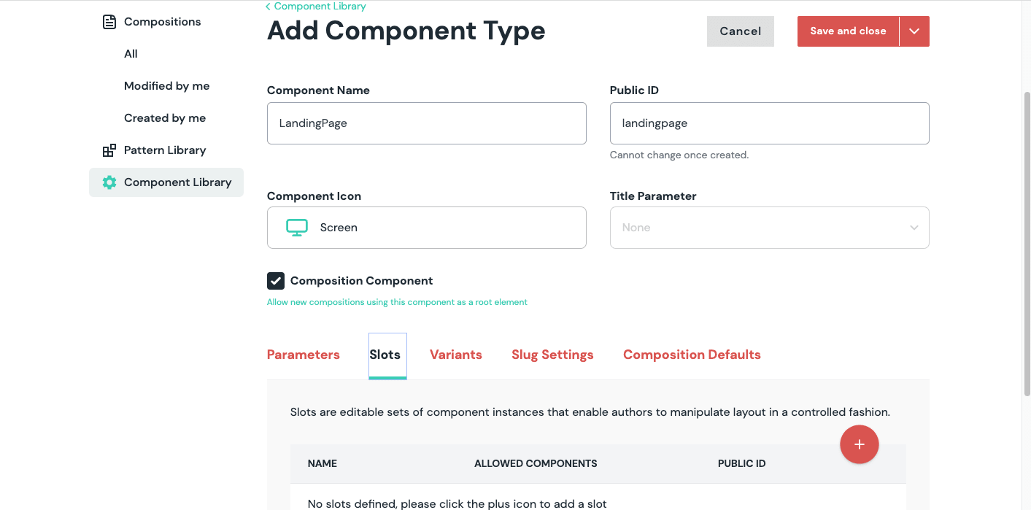Click the Add Component Type heading
Image resolution: width=1031 pixels, height=510 pixels.
tap(406, 31)
